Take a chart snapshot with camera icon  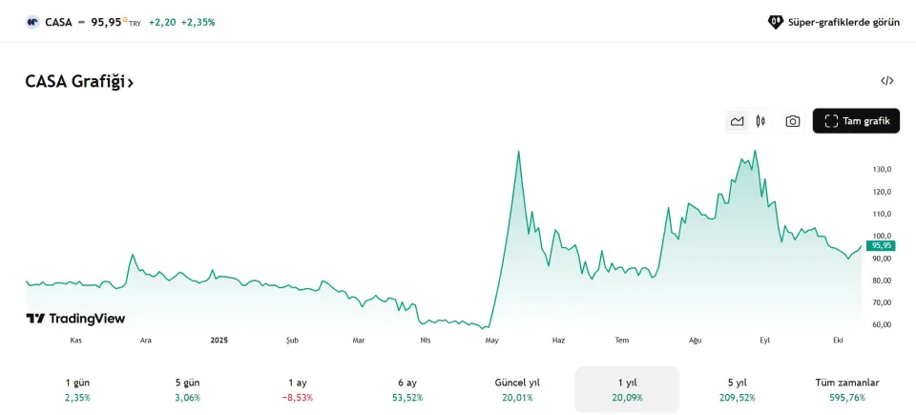tap(792, 121)
